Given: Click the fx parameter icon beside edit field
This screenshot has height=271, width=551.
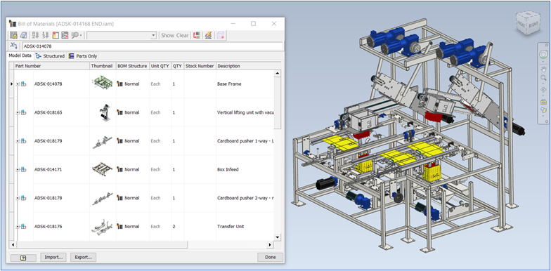Looking at the screenshot, I should click(14, 46).
